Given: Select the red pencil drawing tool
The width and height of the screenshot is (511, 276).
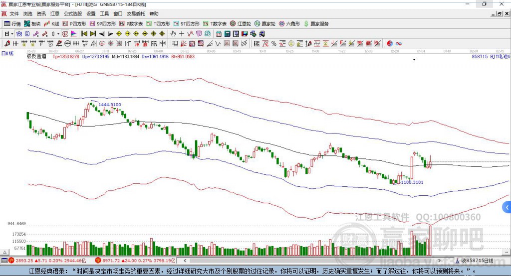Looking at the screenshot, I should pos(7,44).
